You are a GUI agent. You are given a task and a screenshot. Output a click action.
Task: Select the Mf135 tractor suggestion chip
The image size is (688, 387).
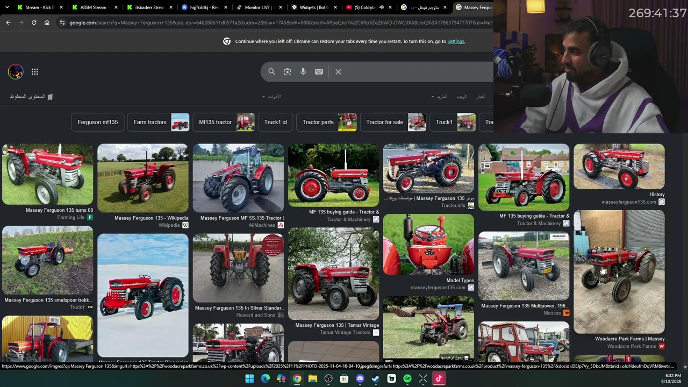tap(224, 122)
